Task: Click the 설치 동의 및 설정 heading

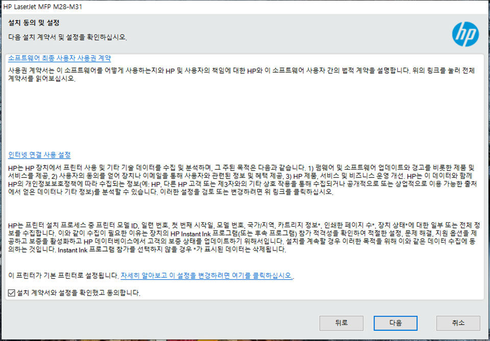Action: pos(34,23)
